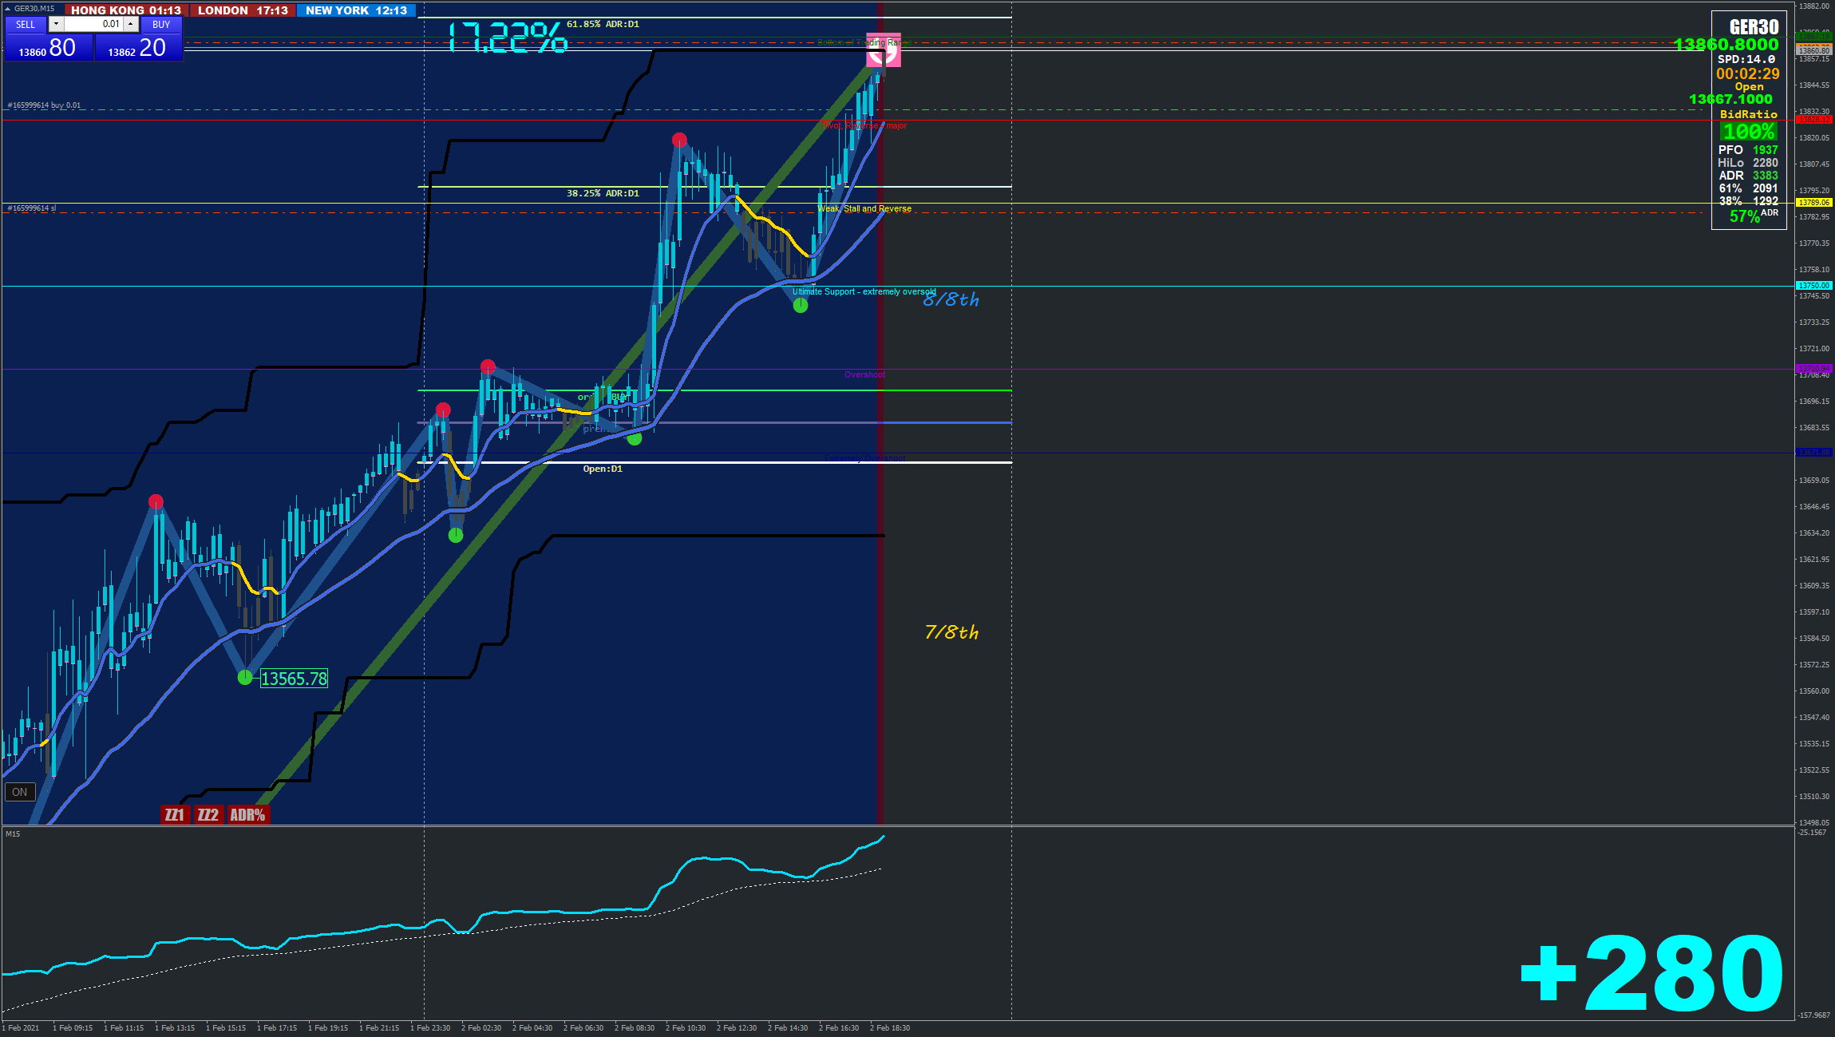Toggle the ZZ1 zigzag button
Screen dimensions: 1835x1037
click(174, 814)
